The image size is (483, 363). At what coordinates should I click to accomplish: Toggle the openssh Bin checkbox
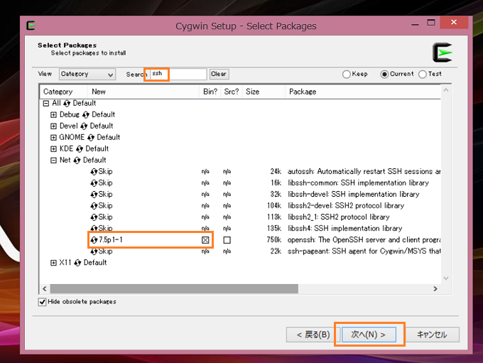tap(206, 240)
